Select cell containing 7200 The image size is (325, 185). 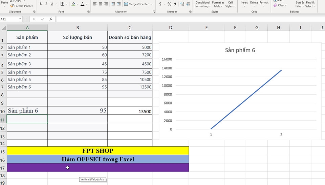130,55
